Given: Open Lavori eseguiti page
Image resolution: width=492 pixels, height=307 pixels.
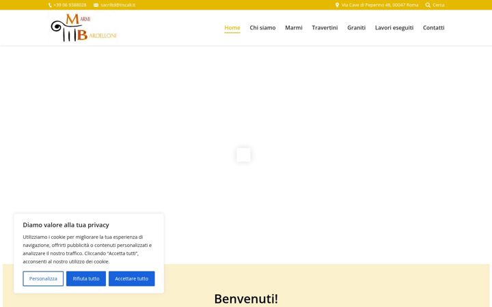Looking at the screenshot, I should point(394,27).
